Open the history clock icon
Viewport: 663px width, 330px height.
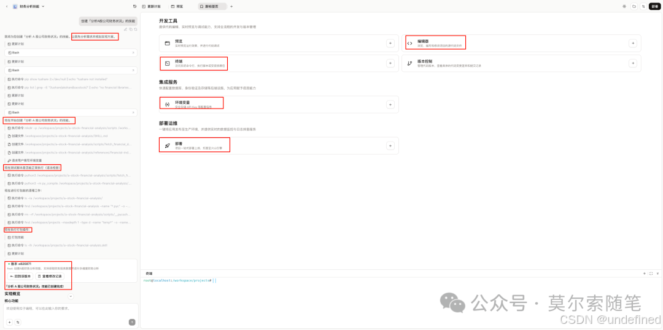click(x=134, y=6)
